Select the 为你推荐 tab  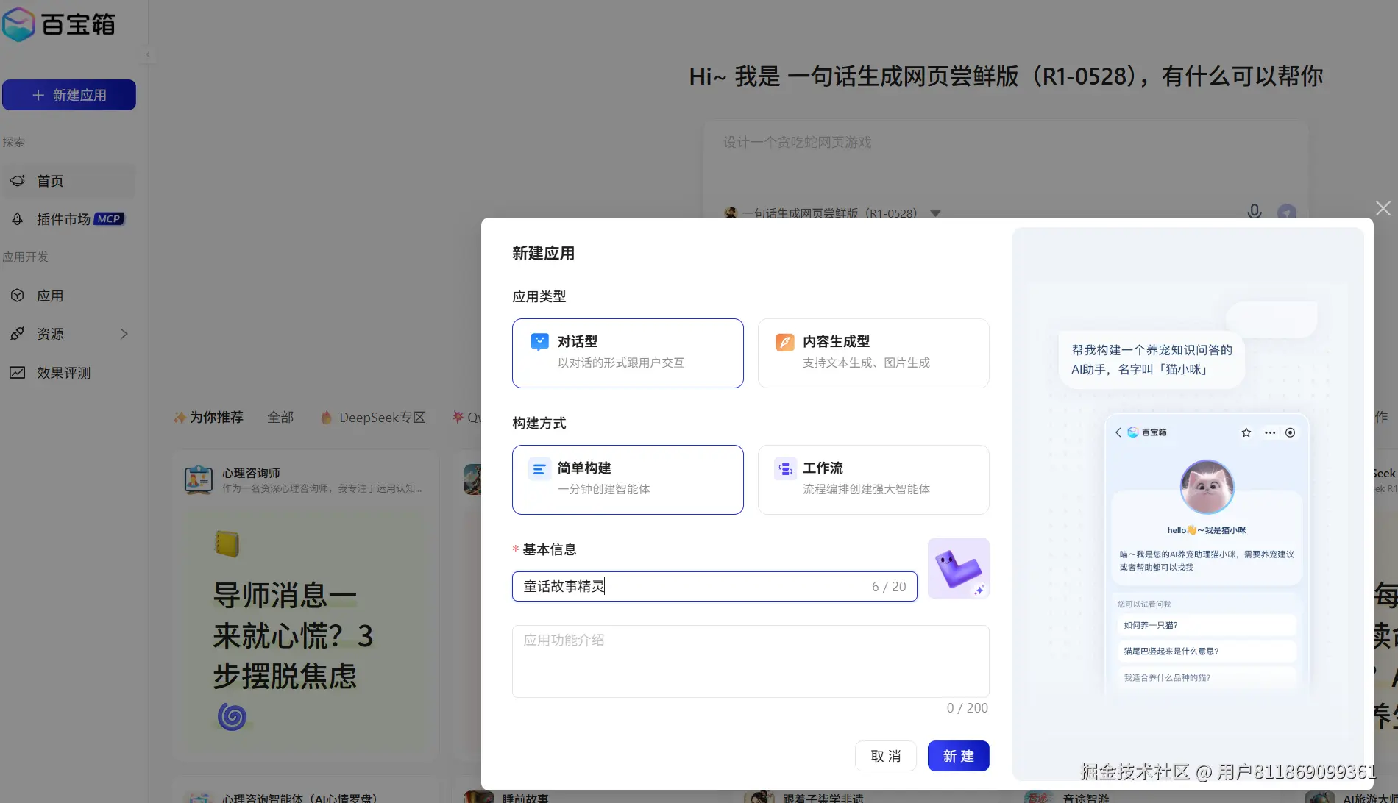point(208,417)
